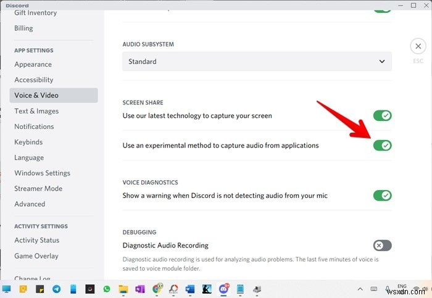
Task: Open OneNote from the taskbar
Action: pos(140,289)
